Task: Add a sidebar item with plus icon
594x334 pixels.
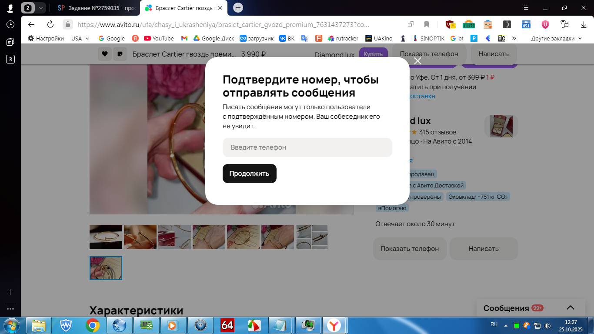Action: coord(10,292)
